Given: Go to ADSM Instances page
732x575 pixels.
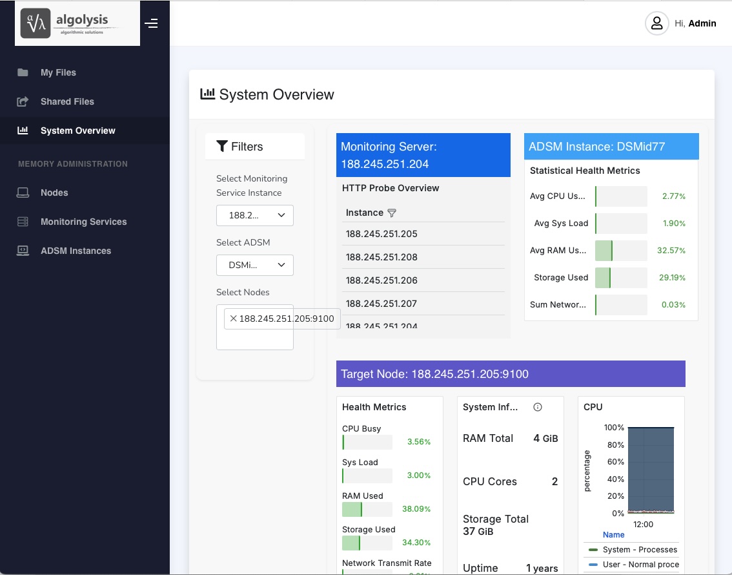Looking at the screenshot, I should [x=76, y=251].
